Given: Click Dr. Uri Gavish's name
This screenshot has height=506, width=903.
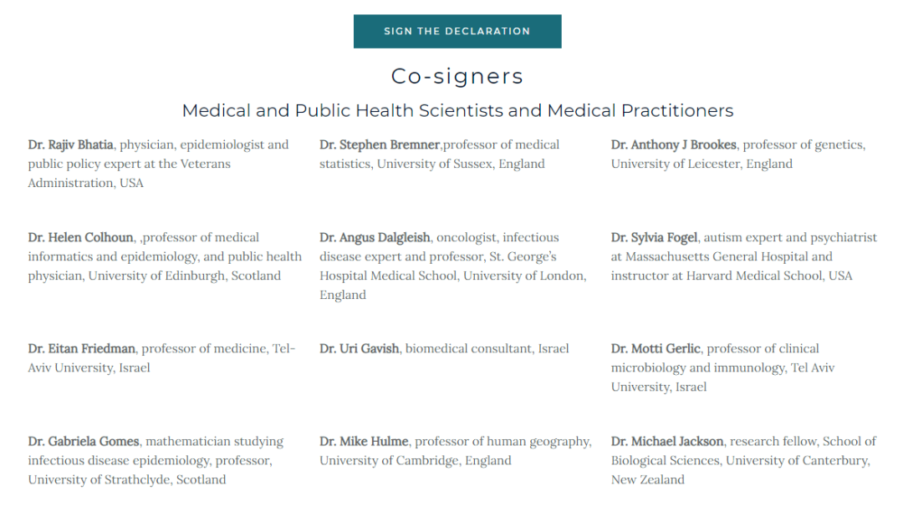Looking at the screenshot, I should pos(359,348).
